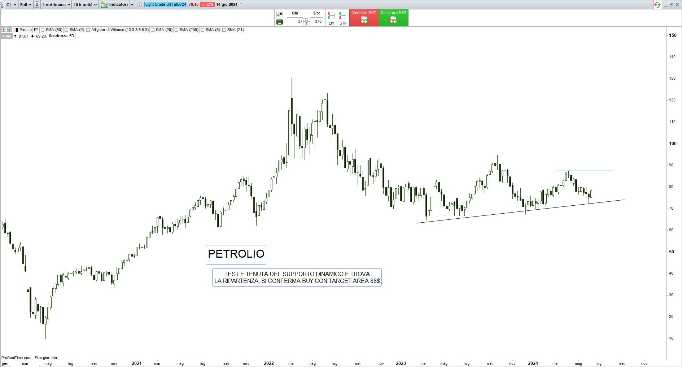The width and height of the screenshot is (682, 367).
Task: Click the small circle status icon after date
Action: click(241, 5)
